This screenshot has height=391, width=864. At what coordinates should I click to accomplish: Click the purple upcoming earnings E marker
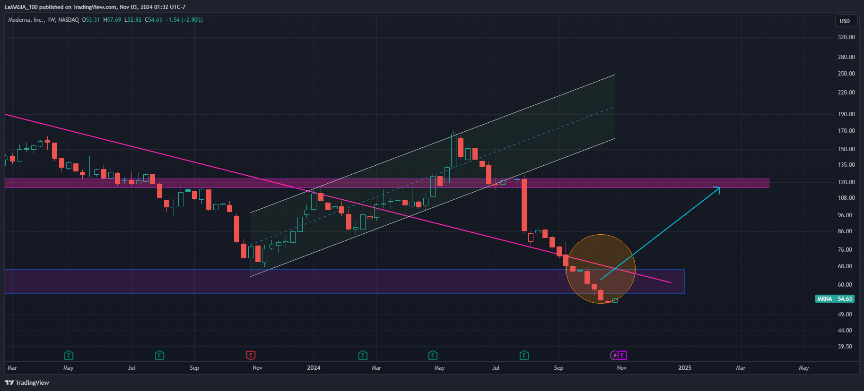(622, 355)
